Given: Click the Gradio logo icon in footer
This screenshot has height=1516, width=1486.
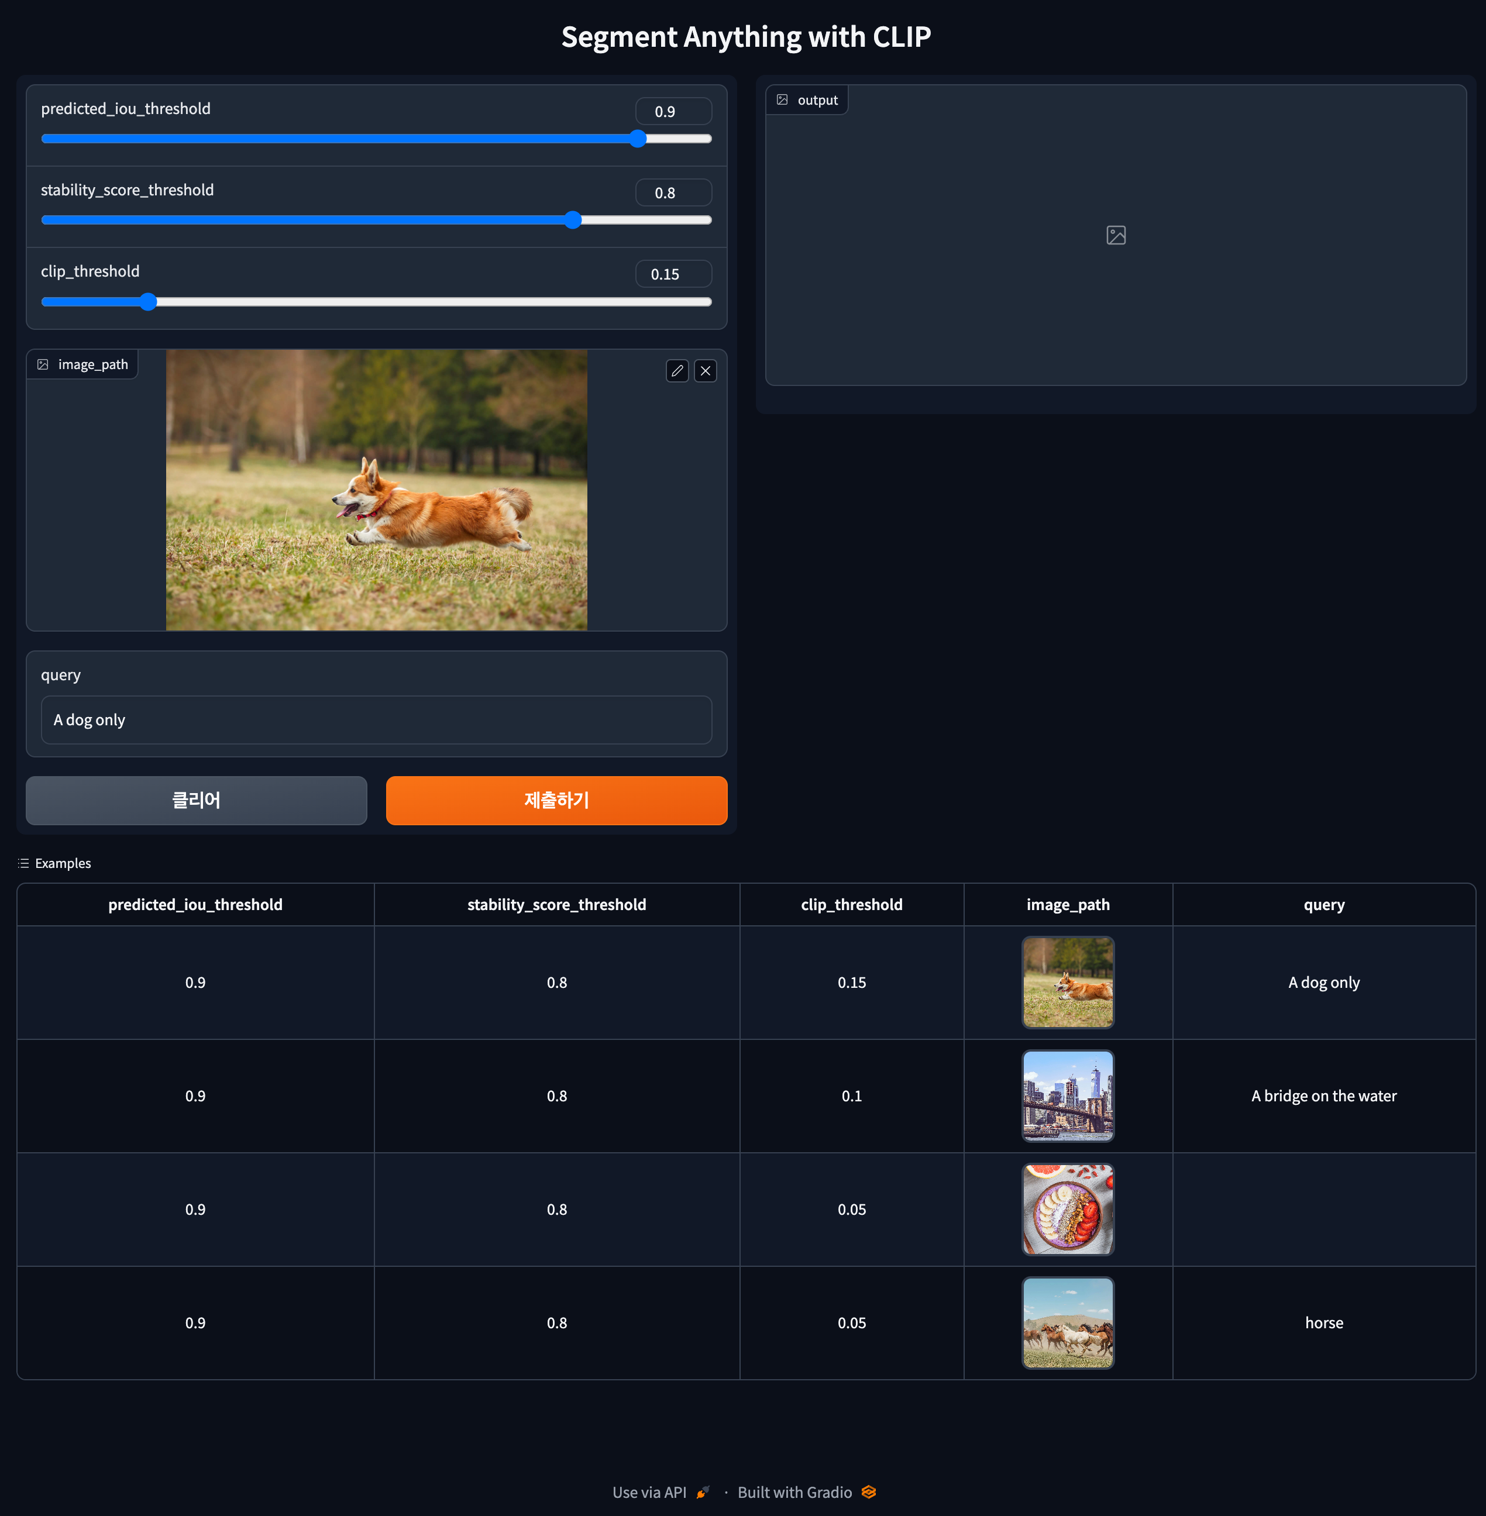Looking at the screenshot, I should [x=869, y=1492].
